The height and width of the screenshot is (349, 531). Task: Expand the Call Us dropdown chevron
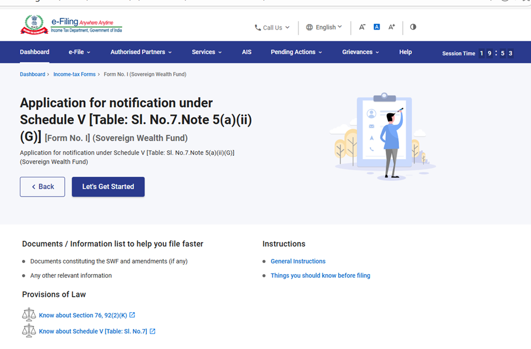288,27
